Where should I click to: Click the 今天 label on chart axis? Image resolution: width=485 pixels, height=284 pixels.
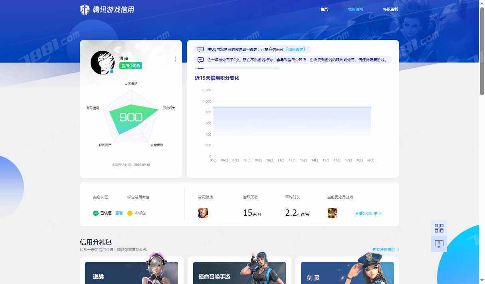(371, 160)
